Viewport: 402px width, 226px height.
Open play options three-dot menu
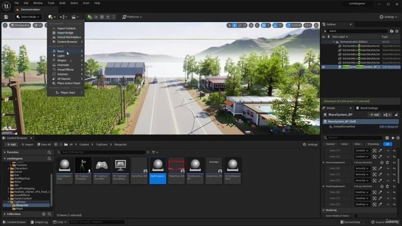pyautogui.click(x=114, y=17)
